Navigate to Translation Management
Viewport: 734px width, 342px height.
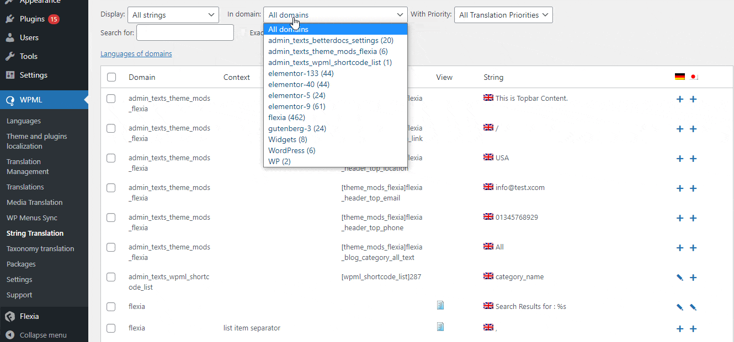[x=28, y=167]
